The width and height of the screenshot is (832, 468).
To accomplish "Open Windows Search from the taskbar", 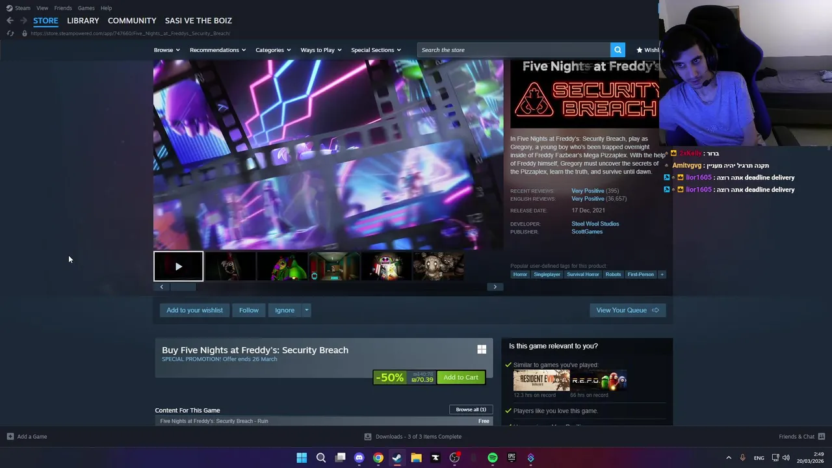I will (321, 458).
